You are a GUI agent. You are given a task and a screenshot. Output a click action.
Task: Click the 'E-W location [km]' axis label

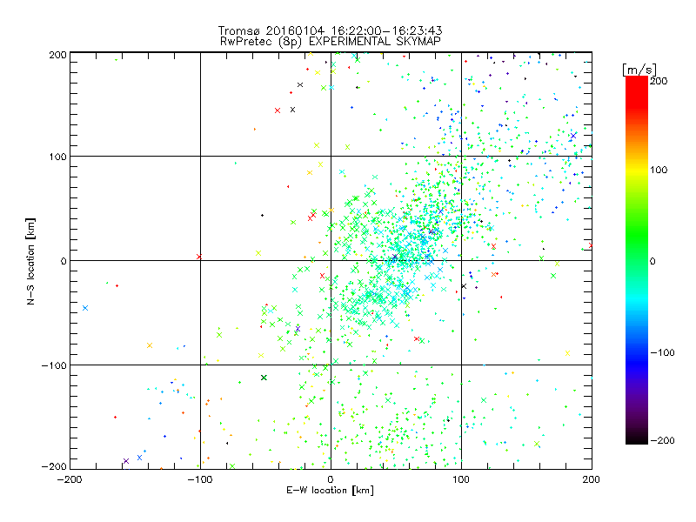pos(330,490)
